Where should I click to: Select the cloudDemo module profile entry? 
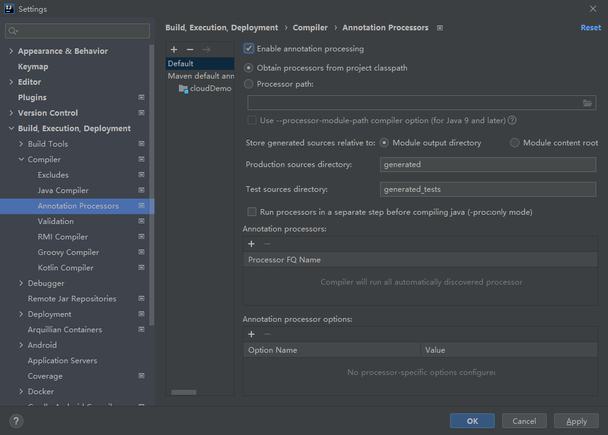tap(210, 88)
